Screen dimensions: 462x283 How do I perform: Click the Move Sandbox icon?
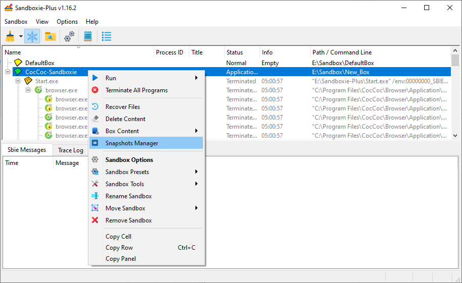(x=95, y=208)
